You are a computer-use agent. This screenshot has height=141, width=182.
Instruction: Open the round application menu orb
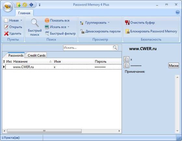tap(7, 6)
